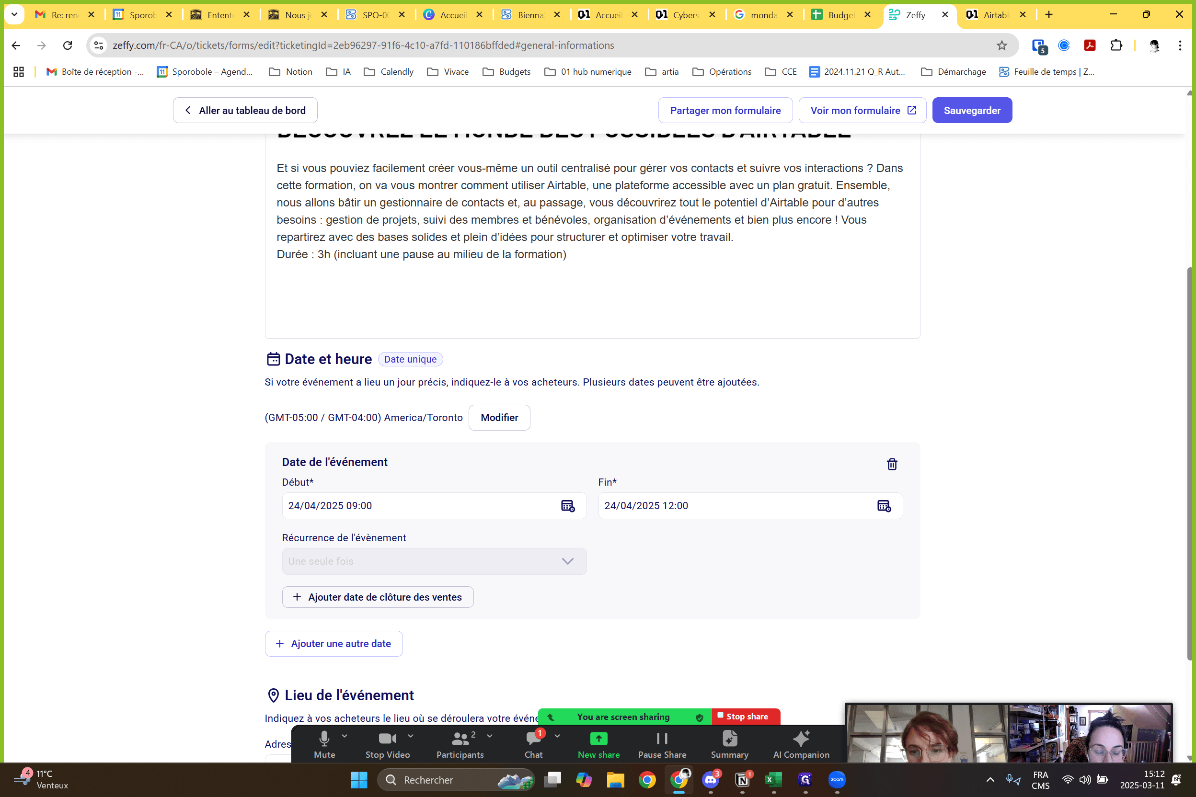Open Zoom AI Companion
This screenshot has height=797, width=1196.
[x=801, y=745]
